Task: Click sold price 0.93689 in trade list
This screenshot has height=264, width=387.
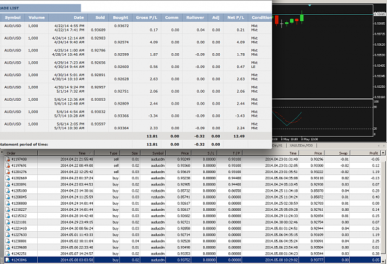Action: coord(98,30)
